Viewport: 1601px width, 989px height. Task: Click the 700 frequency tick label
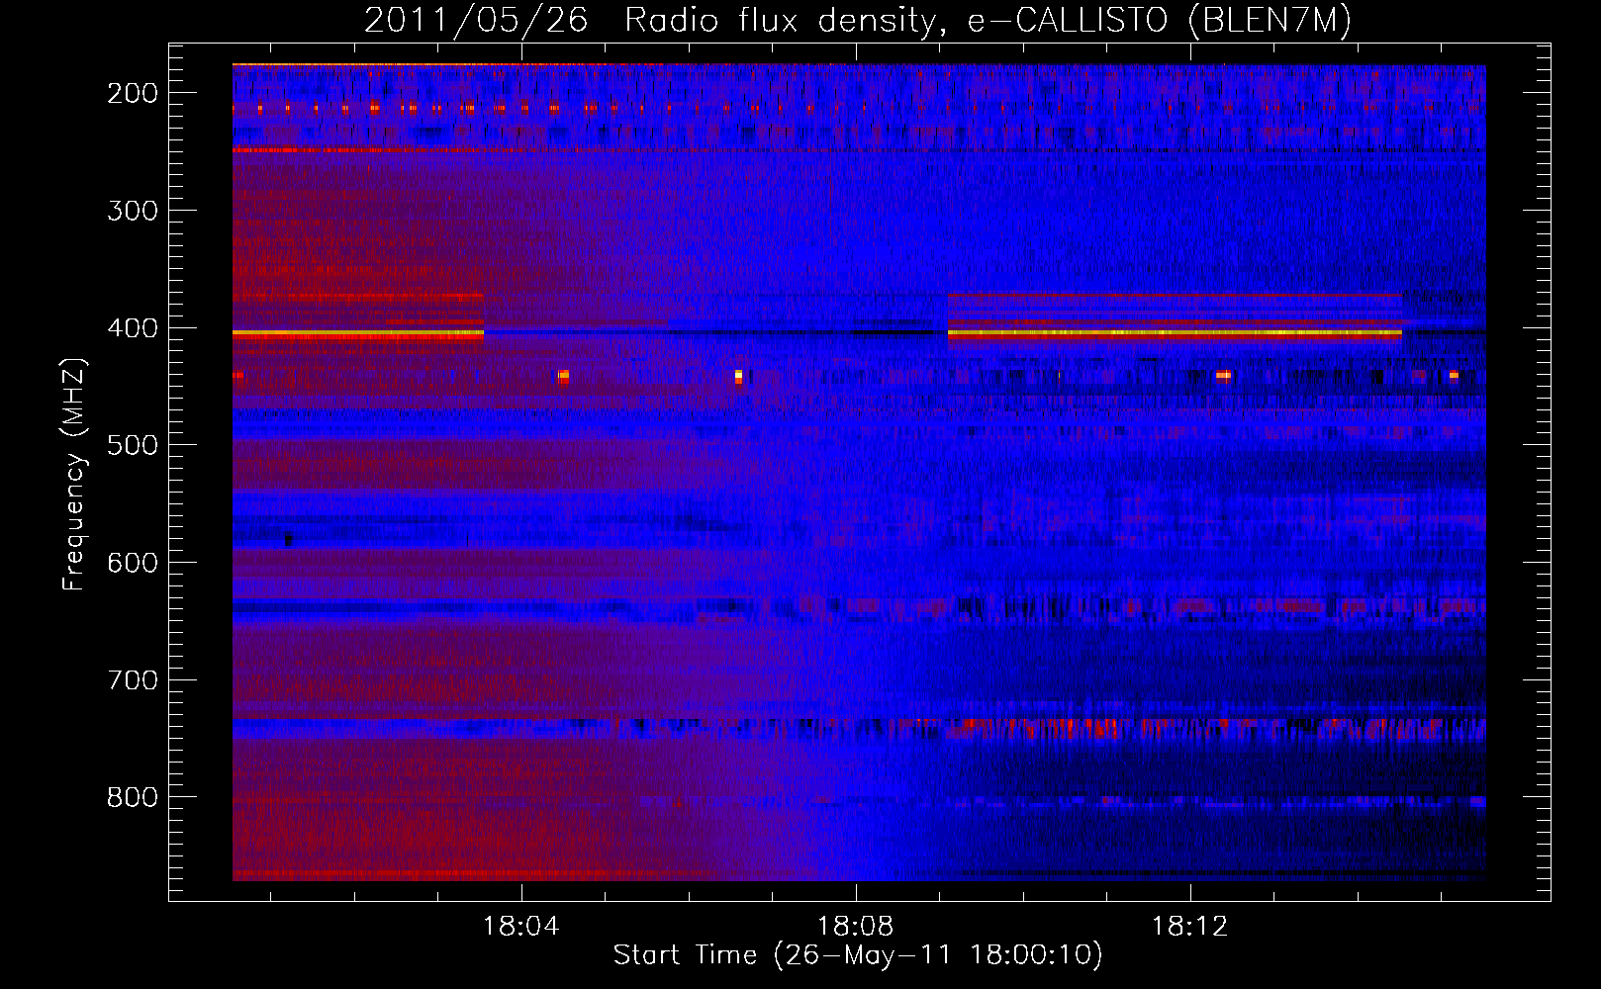pos(133,680)
